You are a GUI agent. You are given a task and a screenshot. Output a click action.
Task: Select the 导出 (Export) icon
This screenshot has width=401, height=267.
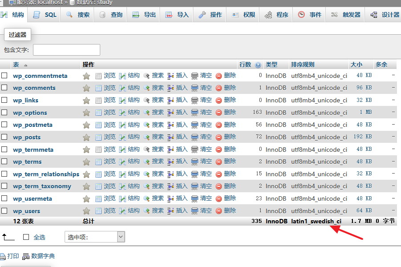(135, 14)
